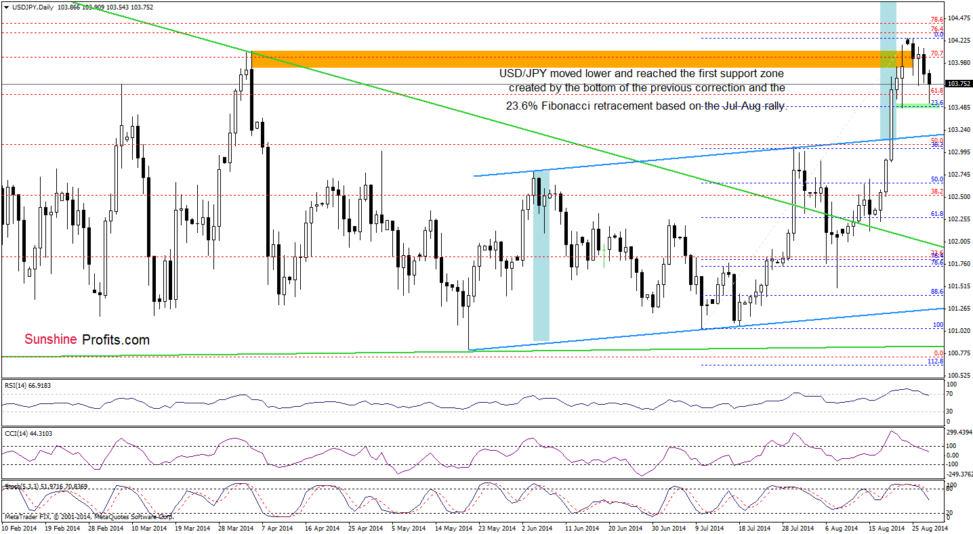Select the blue vertical rectangle near 2 Jun 2014
973x534 pixels.
click(x=541, y=255)
